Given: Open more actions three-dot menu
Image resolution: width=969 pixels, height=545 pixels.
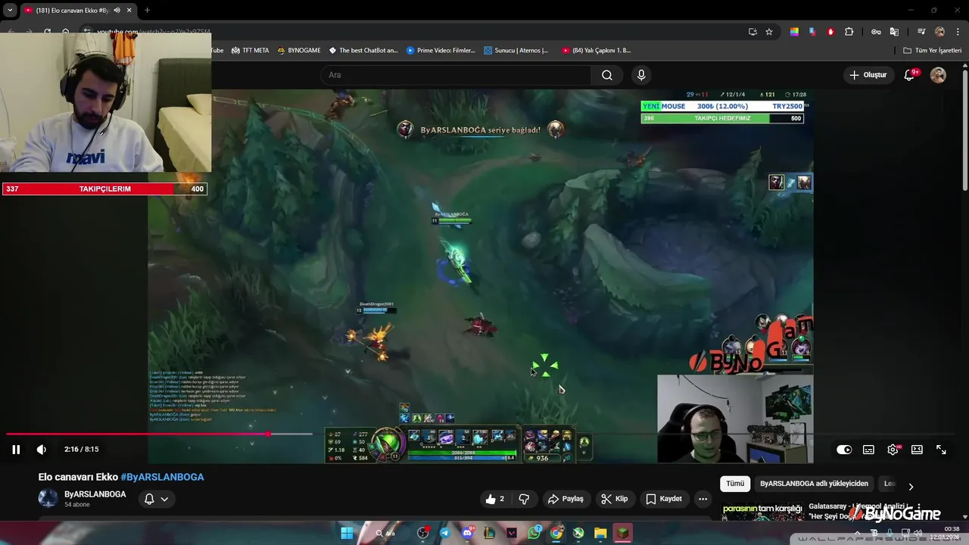Looking at the screenshot, I should 703,499.
